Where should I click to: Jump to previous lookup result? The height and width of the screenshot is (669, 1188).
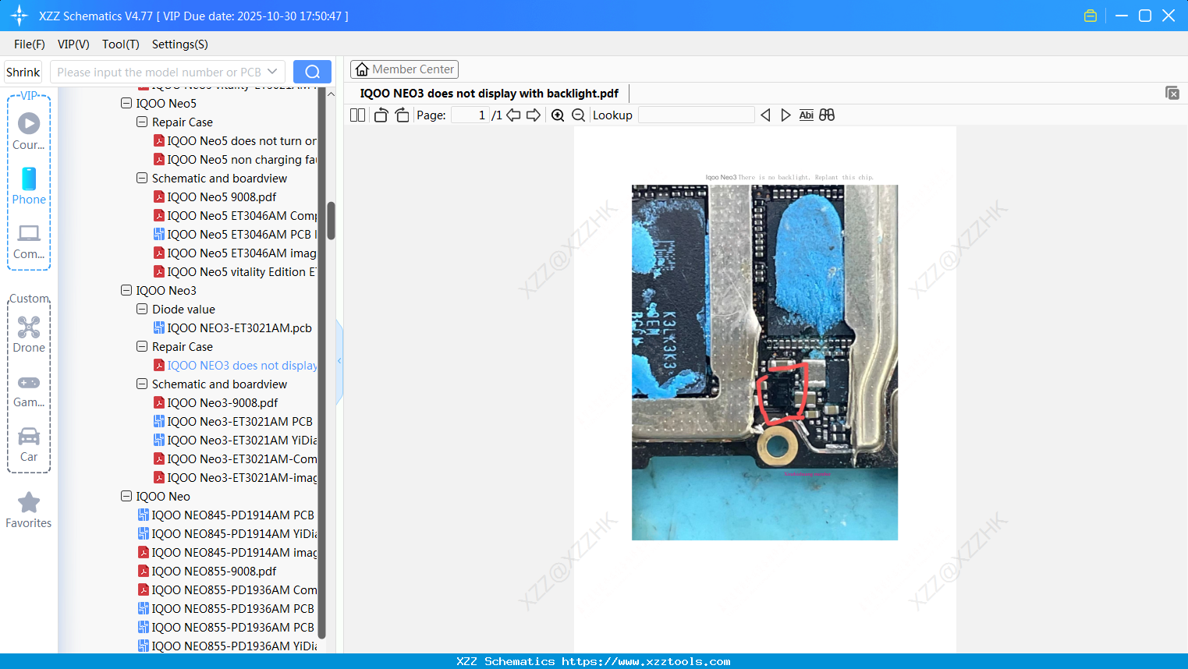click(x=765, y=115)
